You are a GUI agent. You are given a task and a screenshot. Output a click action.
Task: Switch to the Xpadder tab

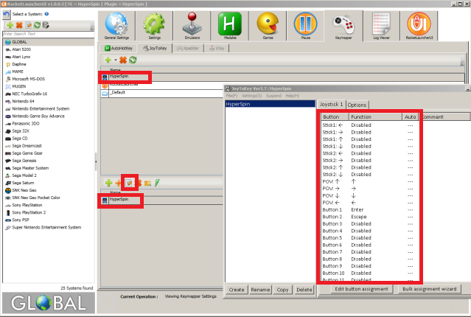click(188, 48)
